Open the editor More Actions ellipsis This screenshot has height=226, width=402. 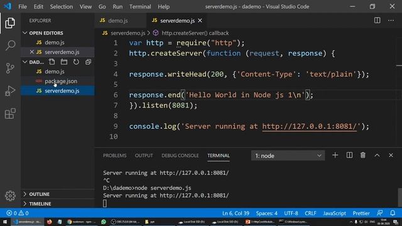(391, 20)
